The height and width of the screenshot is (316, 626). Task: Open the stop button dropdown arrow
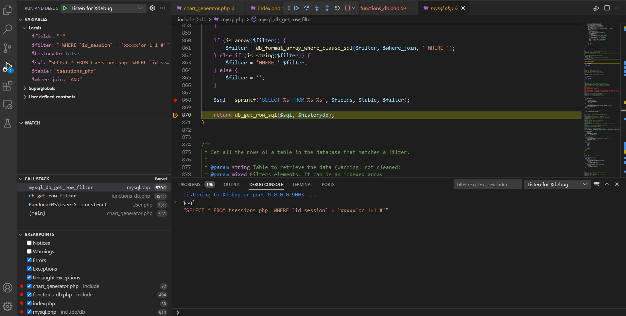pos(354,8)
